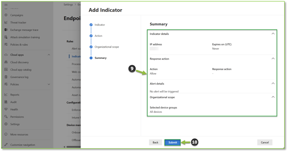Click the Settings gear icon in sidebar
The image size is (288, 152).
click(x=6, y=124)
